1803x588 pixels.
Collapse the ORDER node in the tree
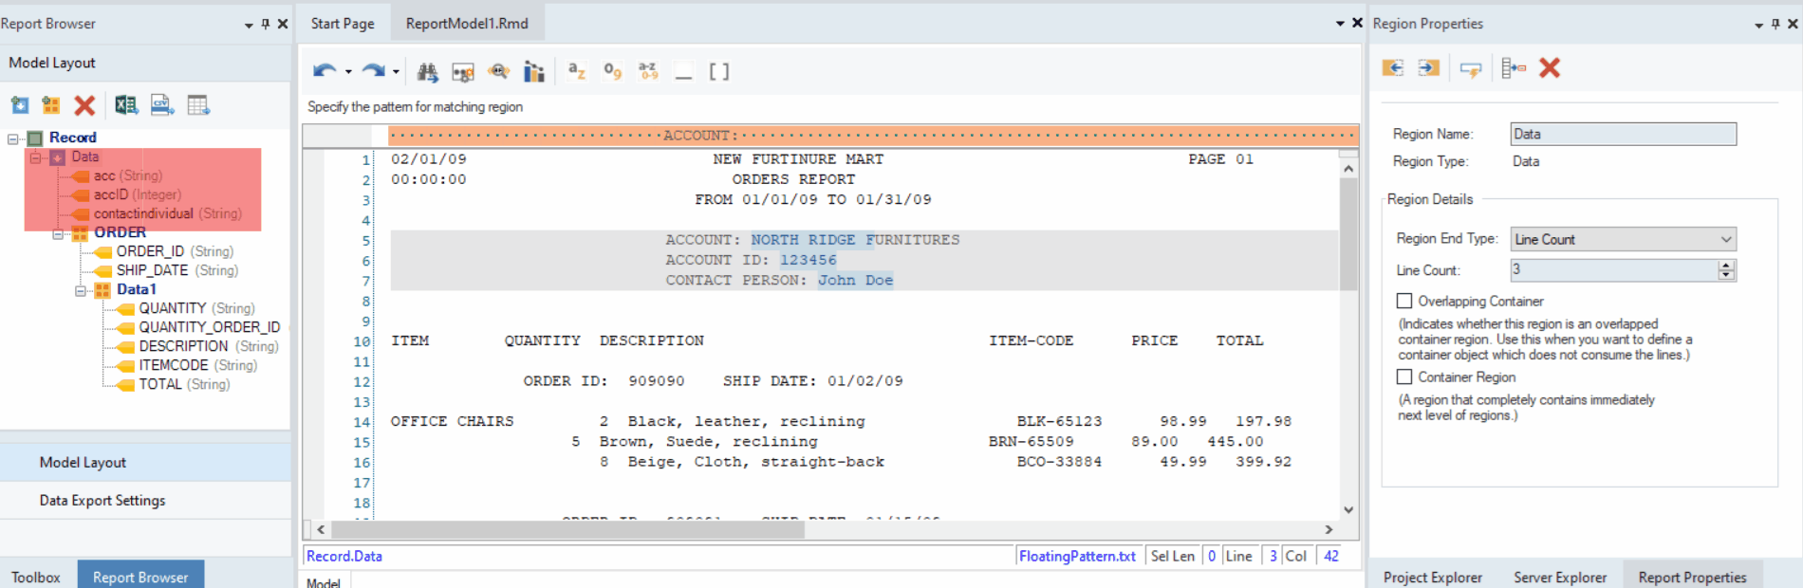(x=58, y=232)
